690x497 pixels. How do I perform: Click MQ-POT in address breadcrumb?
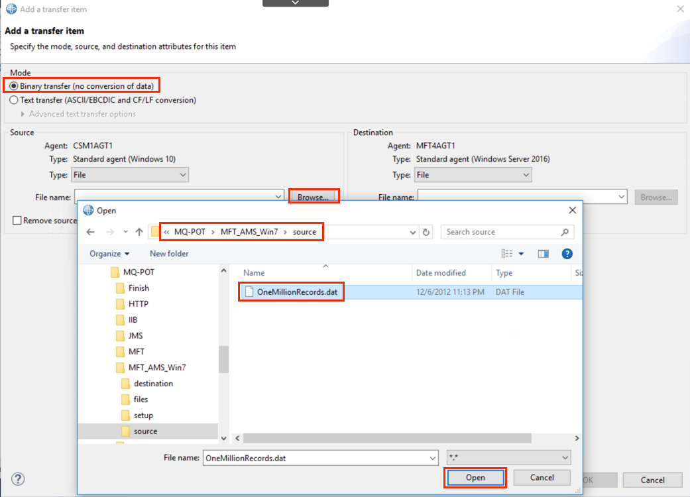pyautogui.click(x=190, y=232)
